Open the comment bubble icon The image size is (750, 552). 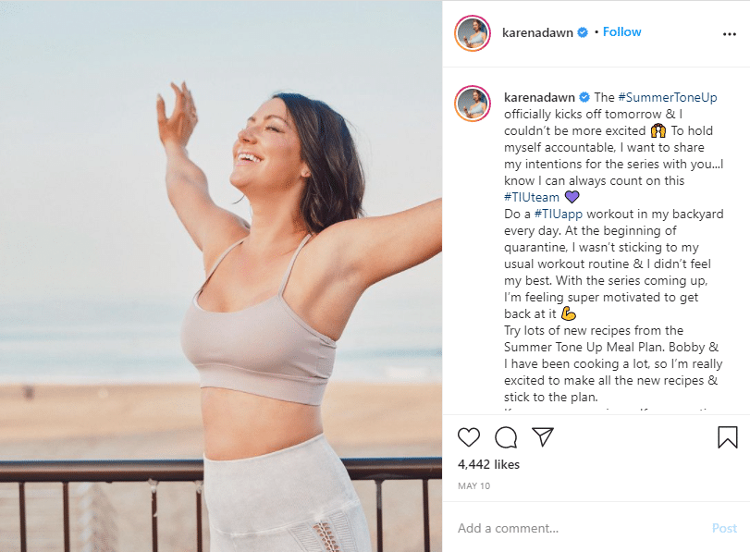click(x=507, y=437)
